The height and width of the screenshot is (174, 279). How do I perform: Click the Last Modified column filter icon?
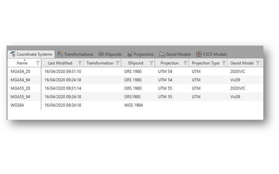(x=79, y=63)
